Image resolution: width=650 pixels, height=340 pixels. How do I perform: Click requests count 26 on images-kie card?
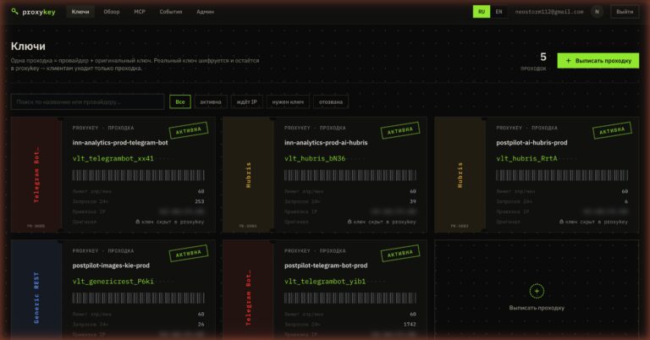pyautogui.click(x=201, y=324)
